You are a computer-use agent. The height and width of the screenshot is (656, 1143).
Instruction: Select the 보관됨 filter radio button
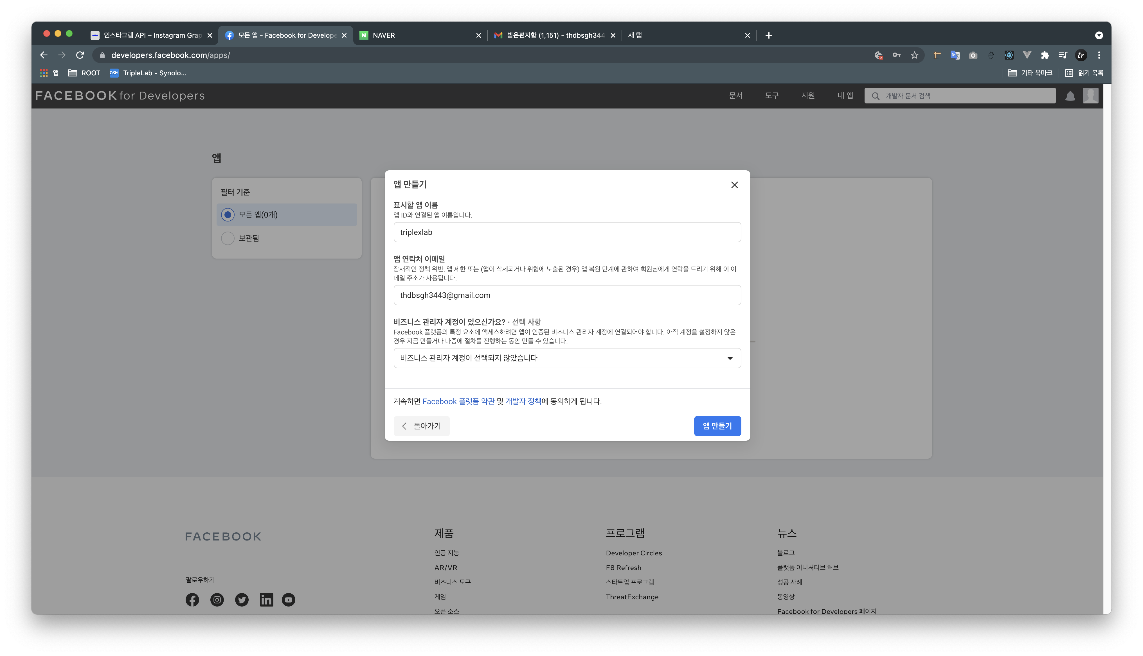pyautogui.click(x=228, y=238)
